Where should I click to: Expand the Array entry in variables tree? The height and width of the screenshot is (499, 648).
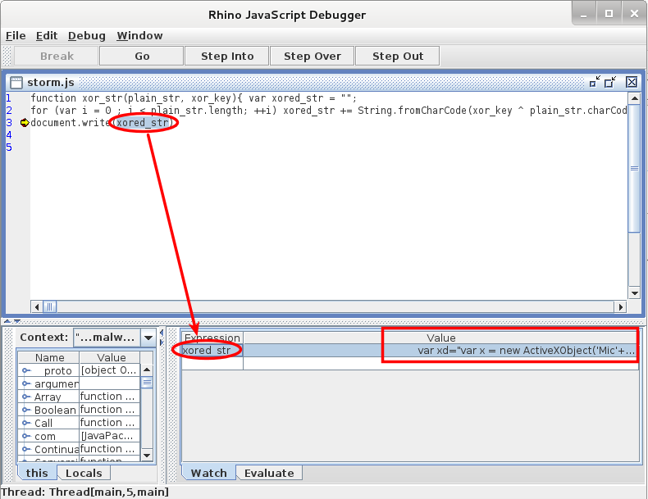pyautogui.click(x=26, y=397)
